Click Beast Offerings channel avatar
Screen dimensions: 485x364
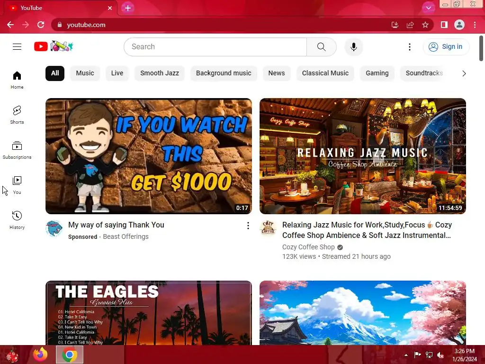(x=54, y=228)
